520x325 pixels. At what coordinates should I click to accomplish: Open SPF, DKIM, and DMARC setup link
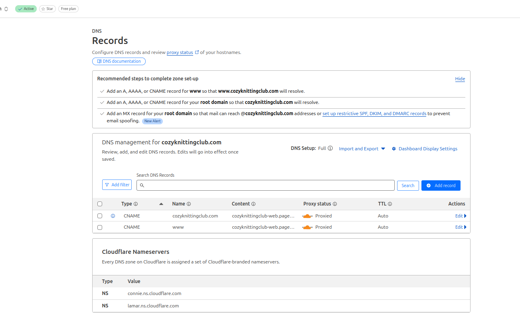[x=374, y=114]
